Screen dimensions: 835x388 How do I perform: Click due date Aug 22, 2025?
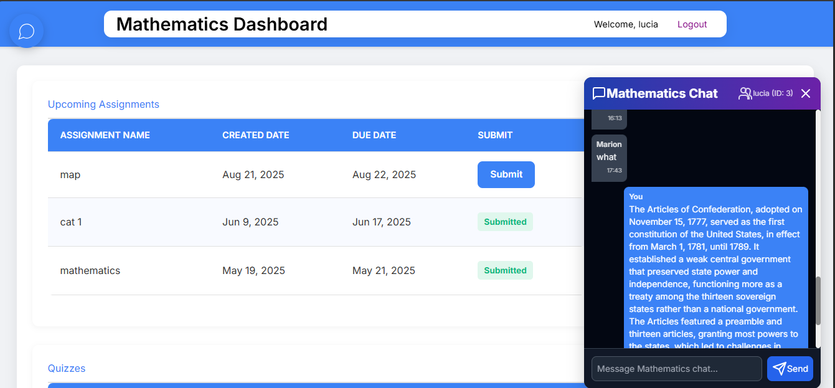(384, 175)
